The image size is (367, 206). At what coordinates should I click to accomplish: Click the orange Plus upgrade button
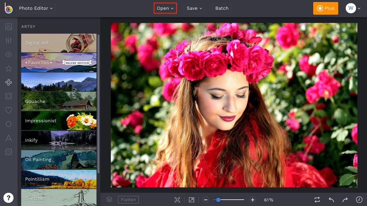(x=326, y=8)
